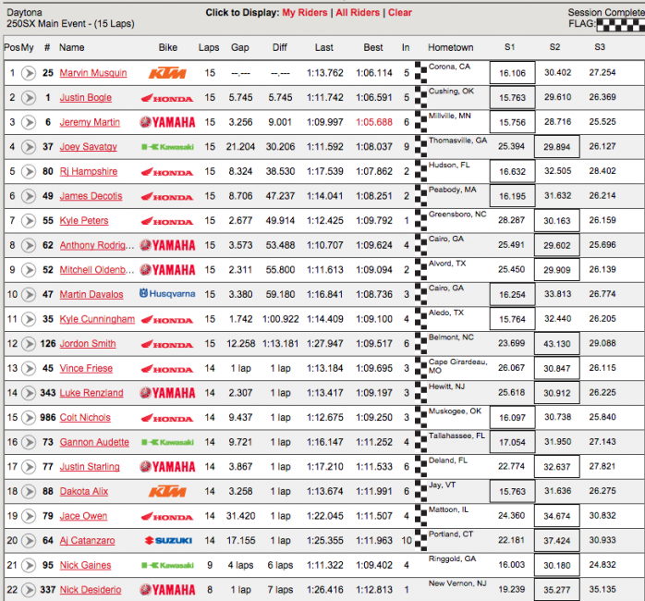This screenshot has width=645, height=601.
Task: Click the Honda logo in Colt Nichols row
Action: point(167,418)
